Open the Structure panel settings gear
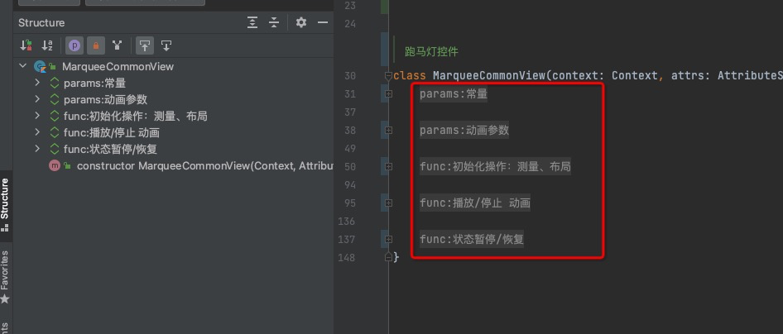783x334 pixels. click(x=300, y=22)
